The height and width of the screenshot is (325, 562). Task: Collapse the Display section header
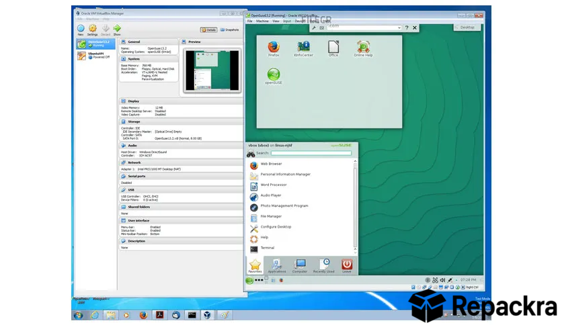181,101
